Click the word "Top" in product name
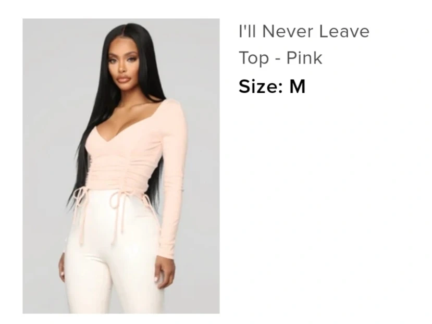The height and width of the screenshot is (324, 432). point(253,58)
